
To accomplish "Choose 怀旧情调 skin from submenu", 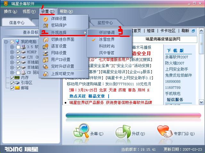I will [107, 33].
